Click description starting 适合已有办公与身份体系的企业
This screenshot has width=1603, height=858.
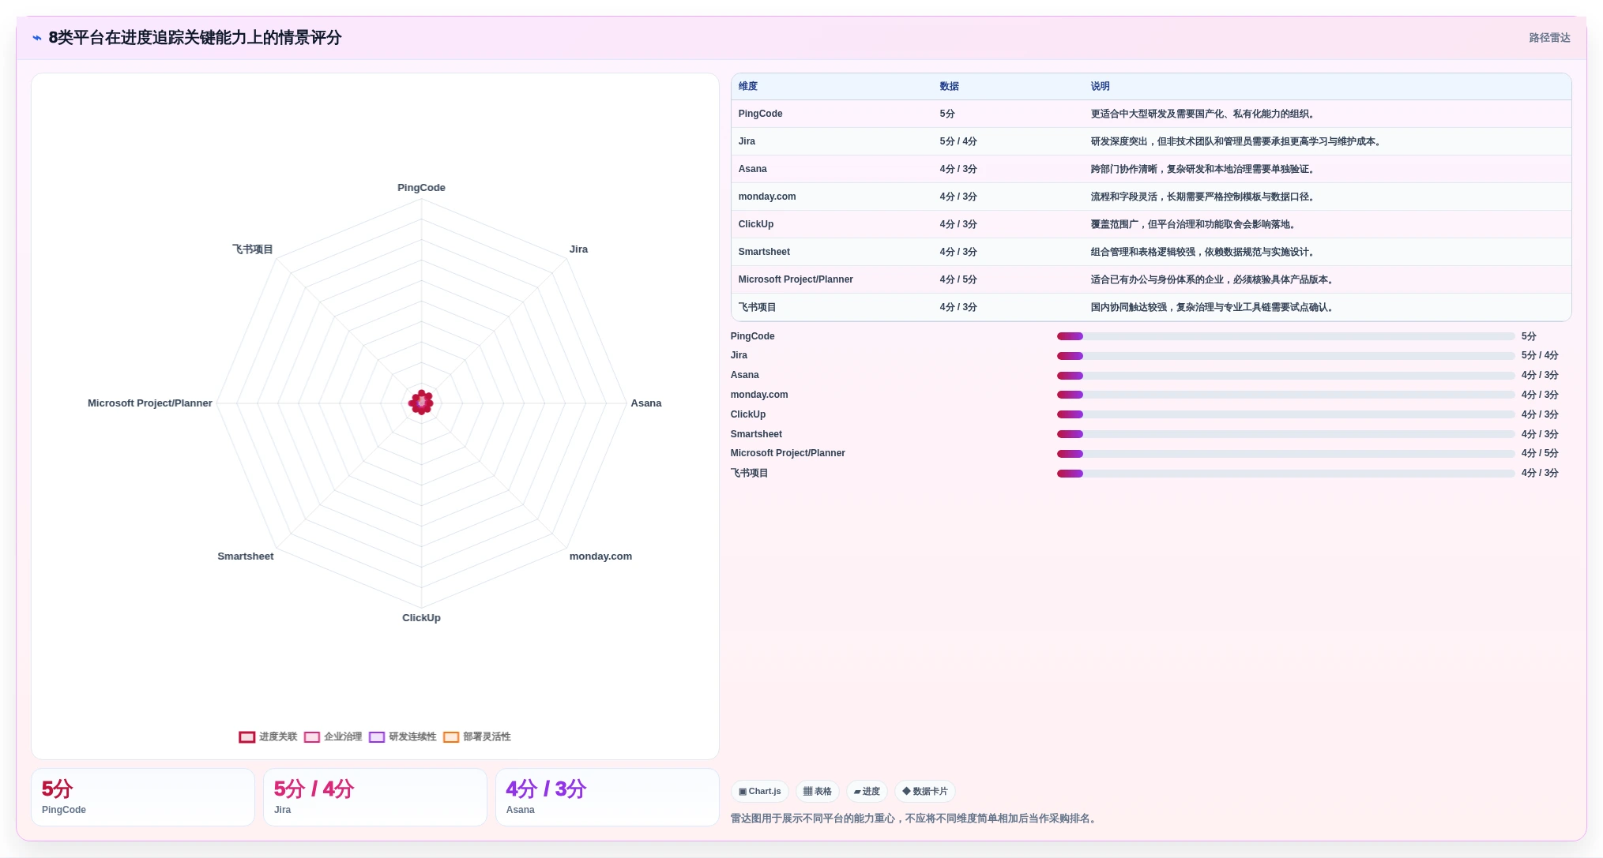[1214, 279]
